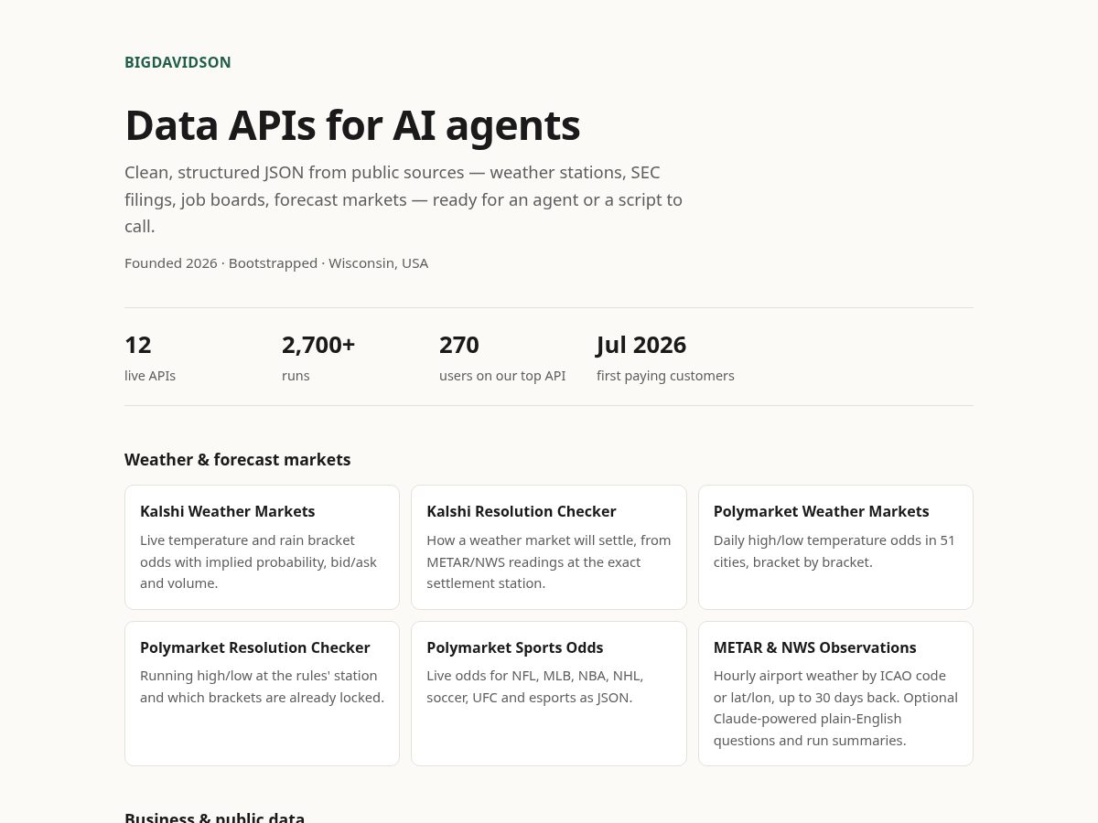Screen dimensions: 1098x823
Task: Click the 'Live temperature and rain bracket odds' description
Action: coord(259,561)
